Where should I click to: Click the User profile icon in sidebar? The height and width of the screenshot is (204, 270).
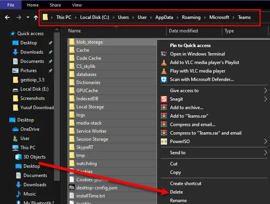coord(15,138)
